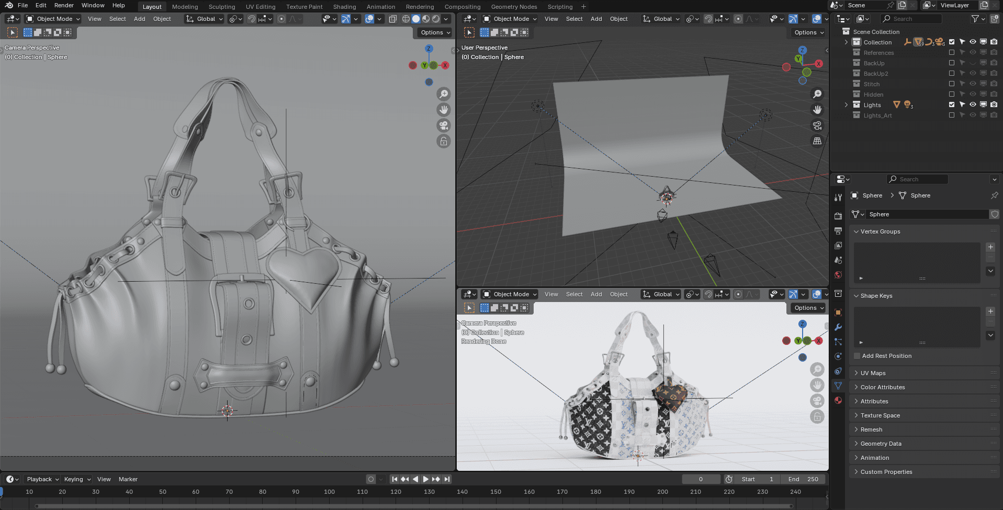Click the End frame field
Screen dimensions: 1003x510
point(803,479)
